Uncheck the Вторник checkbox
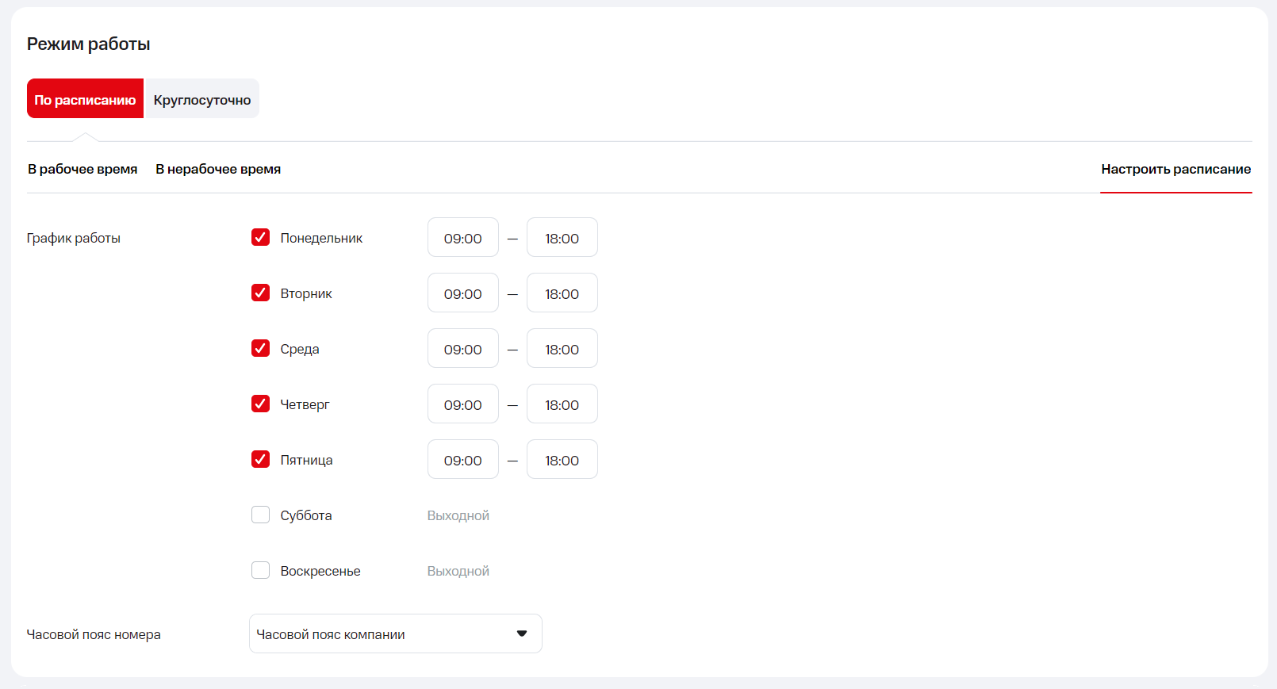1277x689 pixels. tap(260, 293)
